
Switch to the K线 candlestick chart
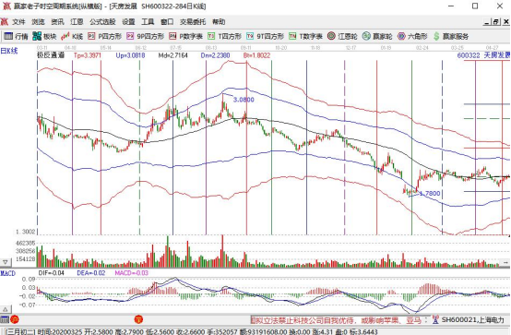(x=72, y=36)
